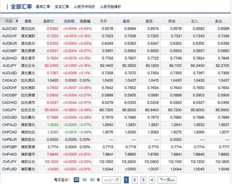Click the 下一页 next page button

point(166,179)
